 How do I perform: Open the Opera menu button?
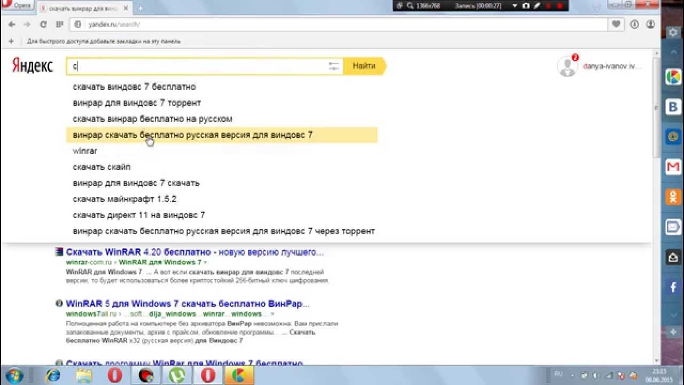pos(18,6)
